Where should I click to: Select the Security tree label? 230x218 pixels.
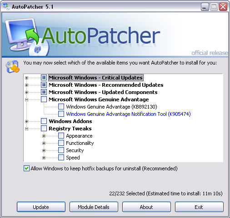click(x=75, y=150)
